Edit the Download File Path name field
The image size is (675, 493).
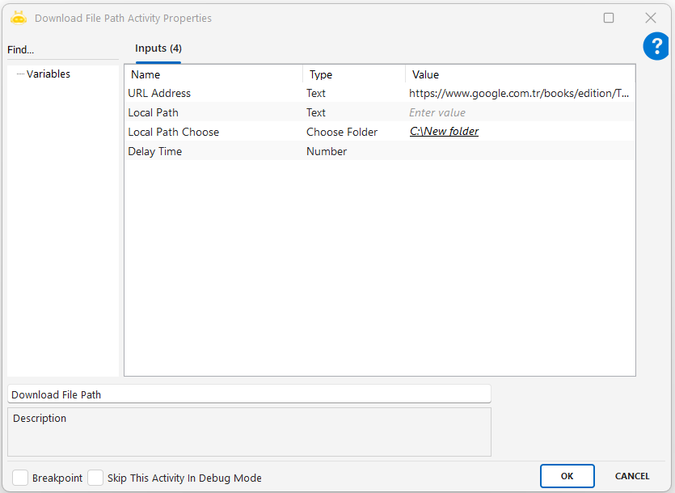click(x=249, y=394)
